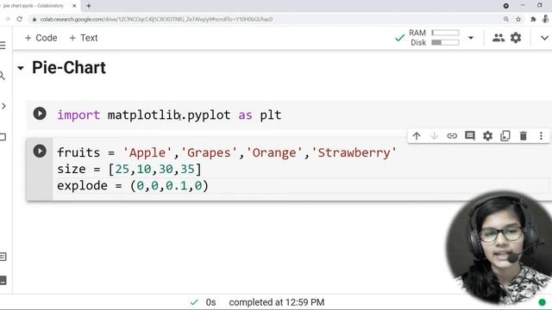Collapse the header with chevron
552x310 pixels.
point(544,38)
